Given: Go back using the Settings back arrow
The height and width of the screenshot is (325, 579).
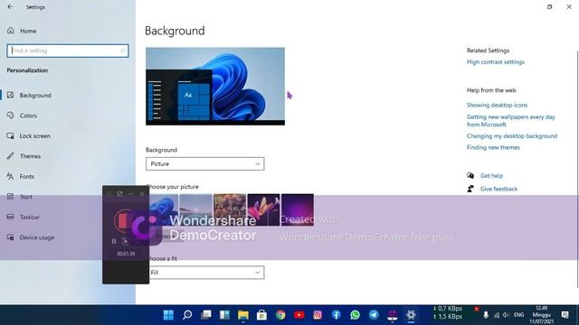Looking at the screenshot, I should 10,6.
